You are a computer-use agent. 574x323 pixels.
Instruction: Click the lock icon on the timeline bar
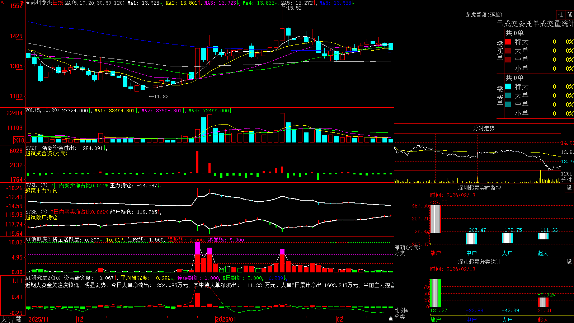(391, 318)
